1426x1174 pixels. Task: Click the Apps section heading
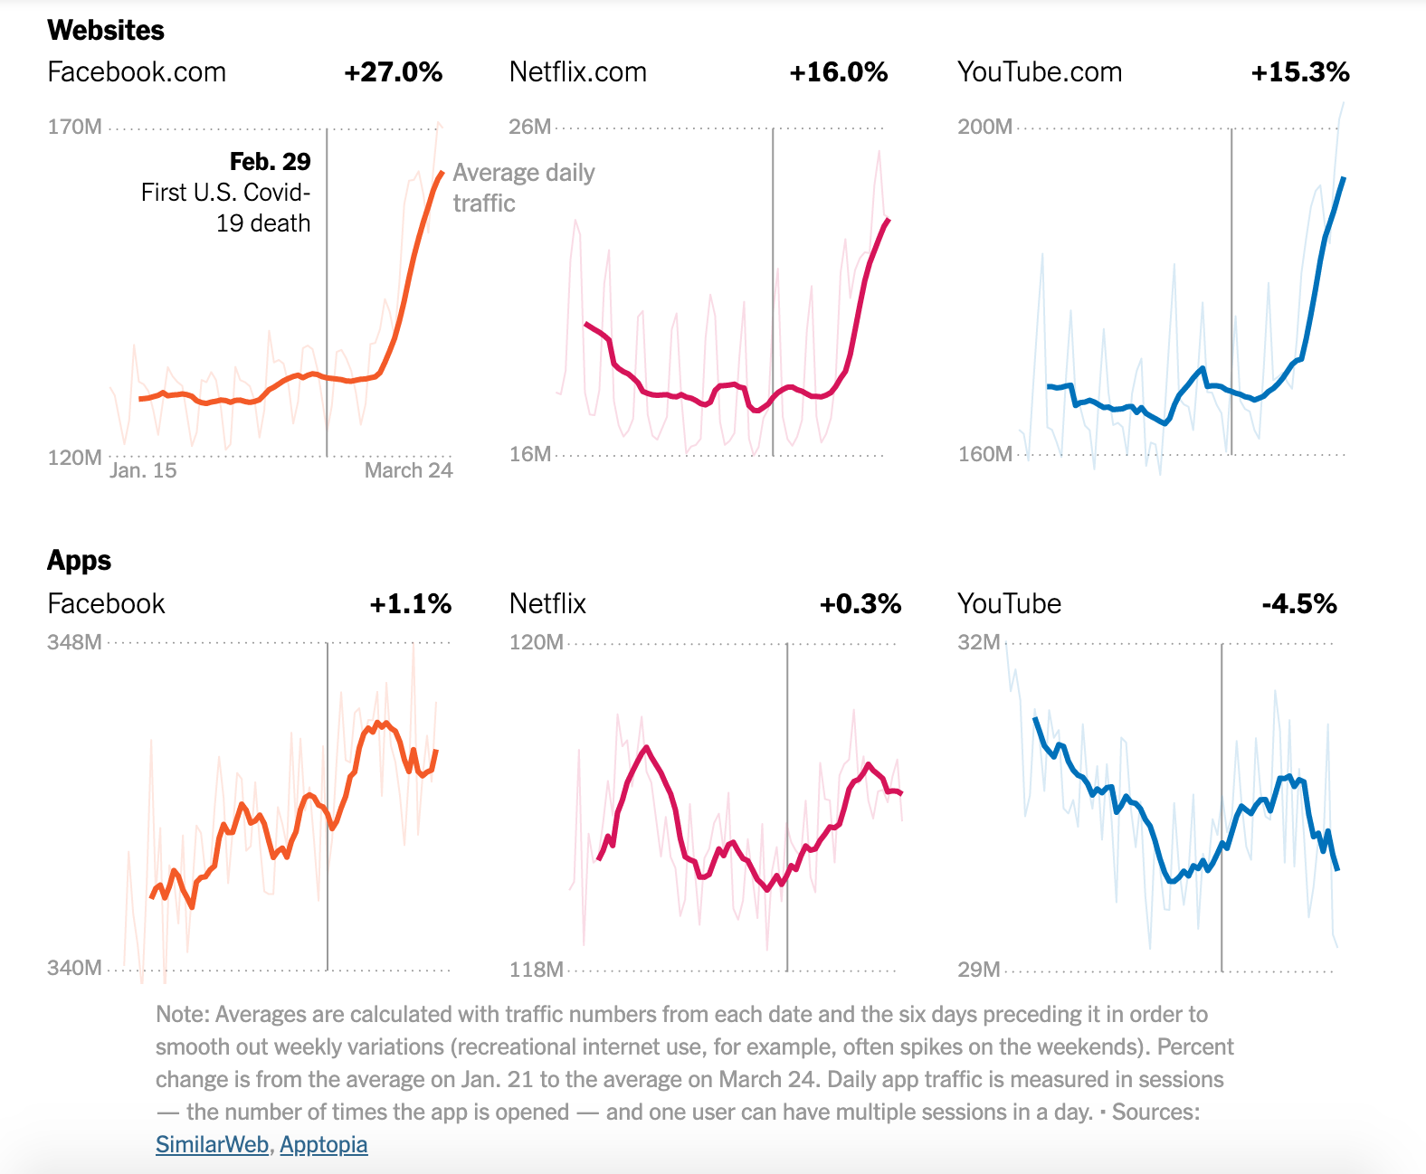coord(80,561)
